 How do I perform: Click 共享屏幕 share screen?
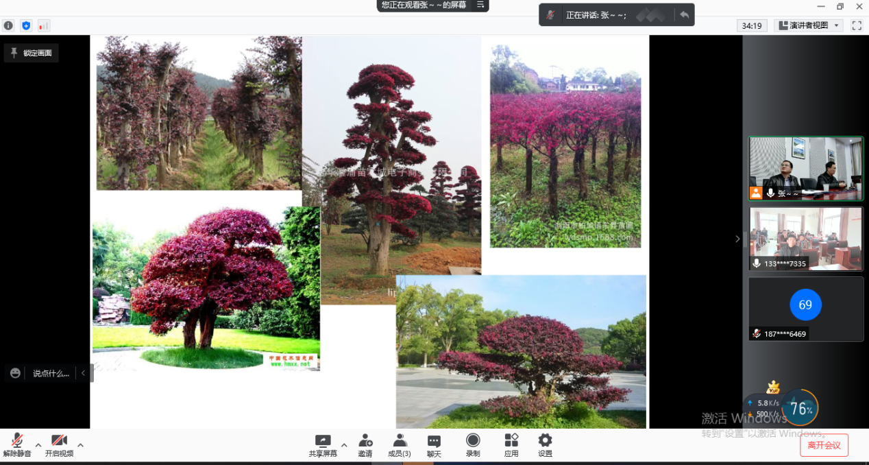[x=322, y=445]
